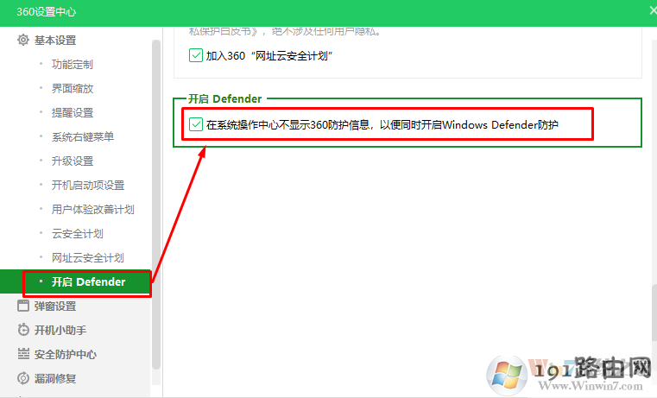Viewport: 657px width, 398px height.
Task: Select the 开启 Defender sidebar item
Action: click(x=75, y=282)
